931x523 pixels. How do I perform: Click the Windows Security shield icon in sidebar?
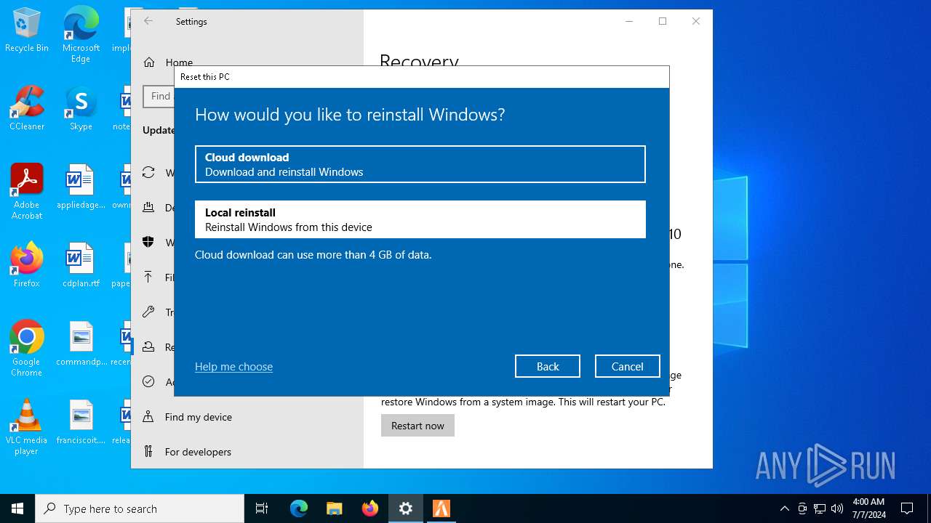148,243
